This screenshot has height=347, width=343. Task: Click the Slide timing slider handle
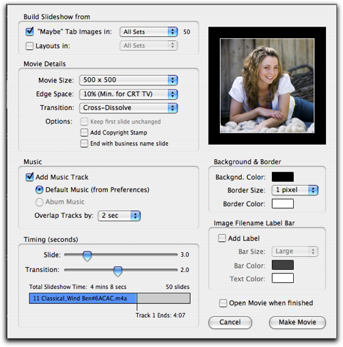coord(87,256)
